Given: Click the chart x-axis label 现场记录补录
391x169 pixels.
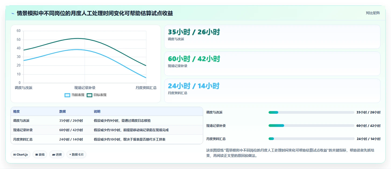Looking at the screenshot, I should [x=85, y=88].
